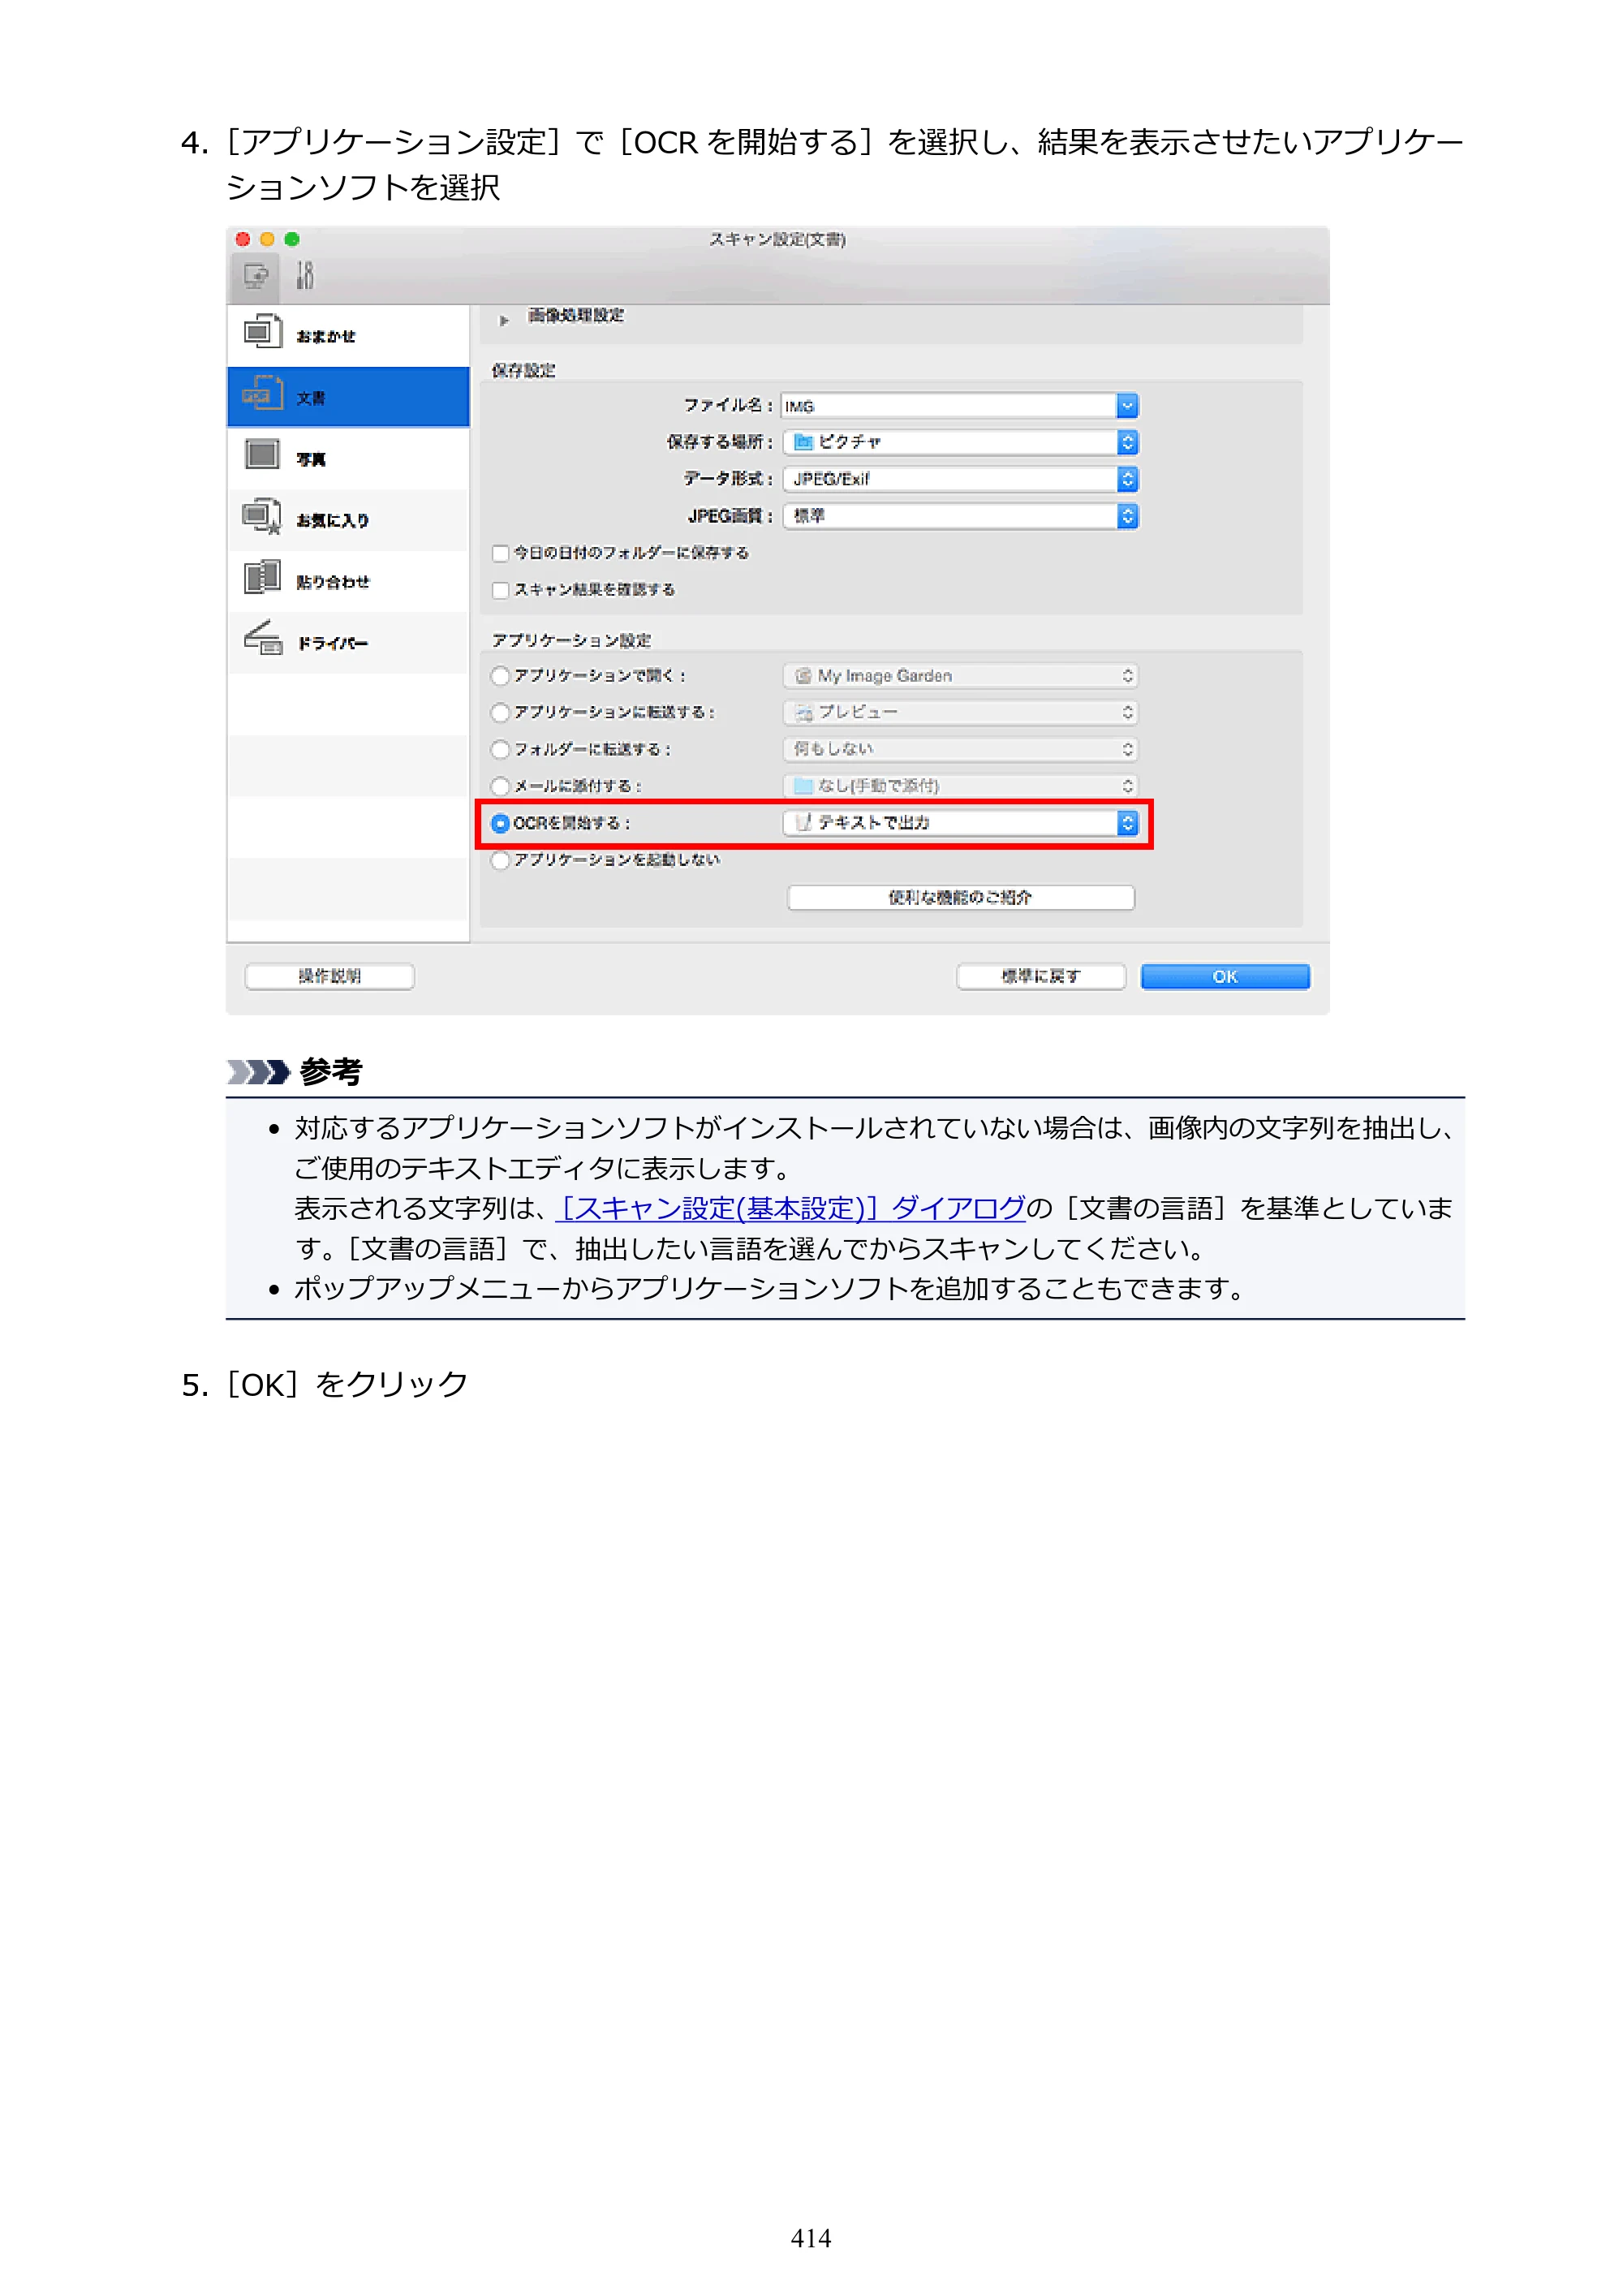Screen dimensions: 1623x2296
Task: Enable 今日の日付のフォルダーに保存する checkbox
Action: coord(501,554)
